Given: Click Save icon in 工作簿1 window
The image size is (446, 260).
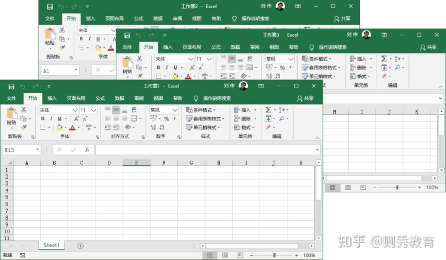Looking at the screenshot, I should point(11,86).
